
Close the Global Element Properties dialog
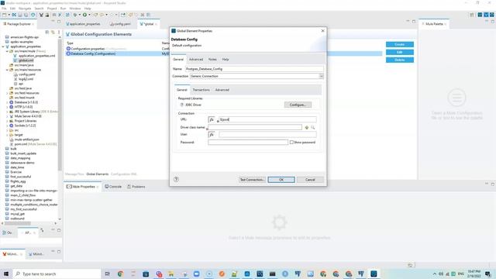(x=322, y=31)
